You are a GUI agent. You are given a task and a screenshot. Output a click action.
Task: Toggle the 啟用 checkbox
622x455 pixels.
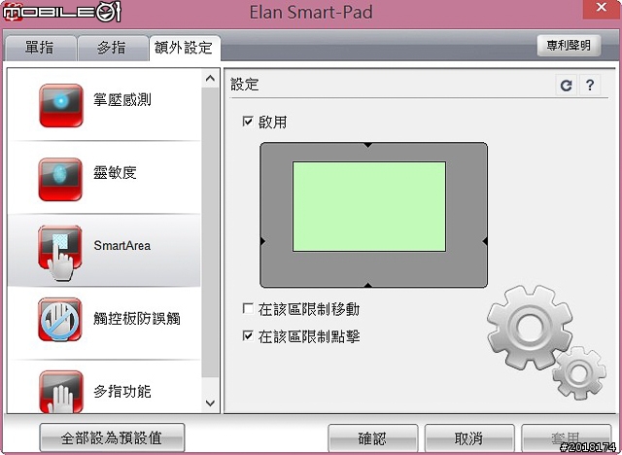pyautogui.click(x=248, y=121)
